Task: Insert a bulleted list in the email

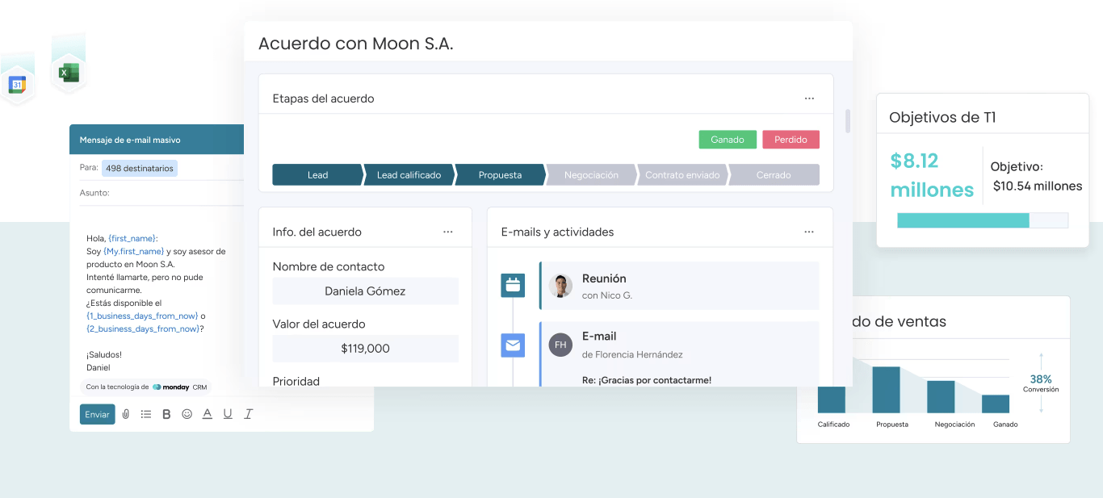Action: click(146, 414)
